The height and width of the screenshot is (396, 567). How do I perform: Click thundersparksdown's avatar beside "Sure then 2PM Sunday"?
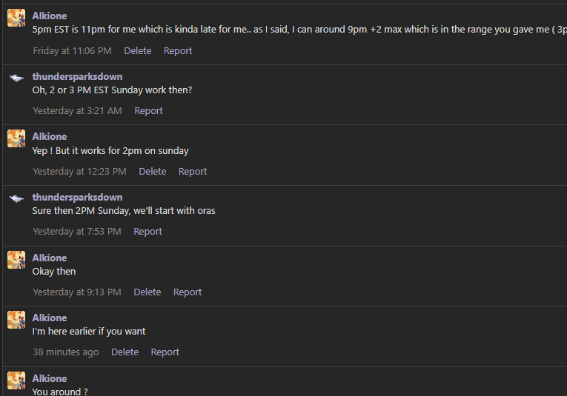(x=16, y=198)
